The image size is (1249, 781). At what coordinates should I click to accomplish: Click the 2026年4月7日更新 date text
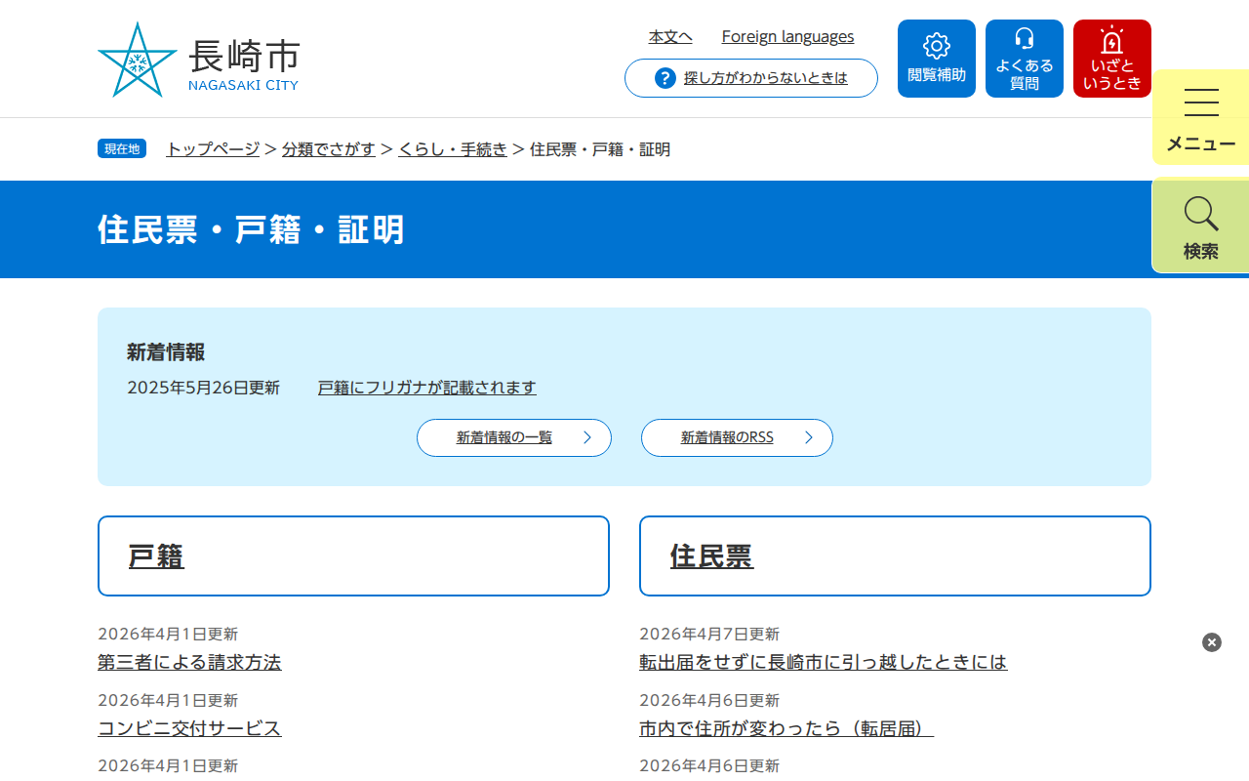709,635
